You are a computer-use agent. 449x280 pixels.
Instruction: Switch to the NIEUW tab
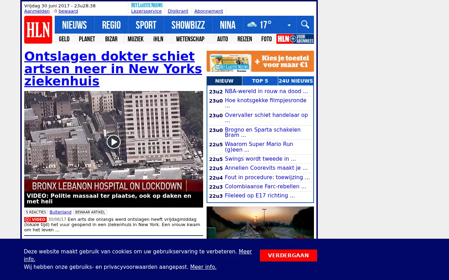[x=224, y=81]
